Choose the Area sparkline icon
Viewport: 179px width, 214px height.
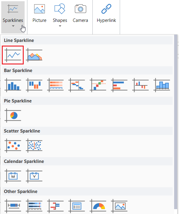click(34, 55)
